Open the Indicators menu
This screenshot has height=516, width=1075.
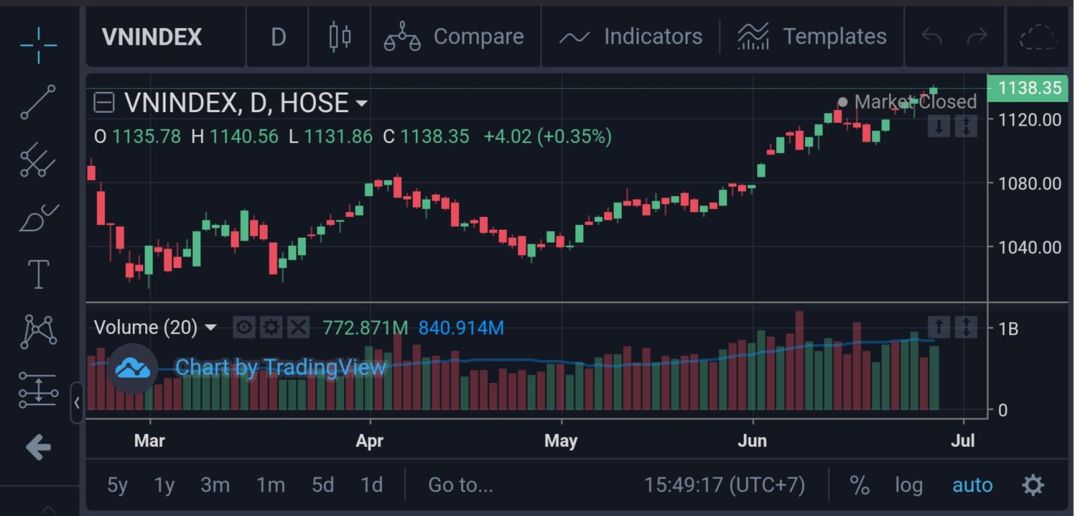(631, 36)
